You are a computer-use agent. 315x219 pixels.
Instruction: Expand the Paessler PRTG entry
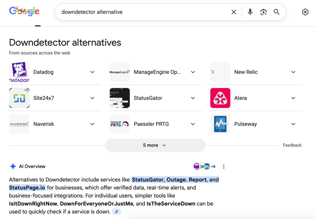tap(193, 124)
